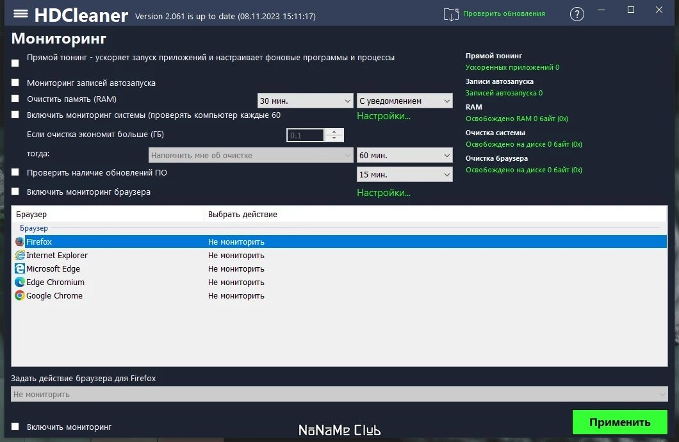The height and width of the screenshot is (442, 679).
Task: Select the Edge Chromium row
Action: (x=339, y=282)
